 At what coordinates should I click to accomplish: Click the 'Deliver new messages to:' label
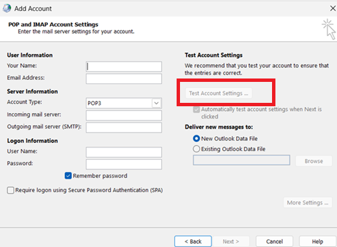219,127
